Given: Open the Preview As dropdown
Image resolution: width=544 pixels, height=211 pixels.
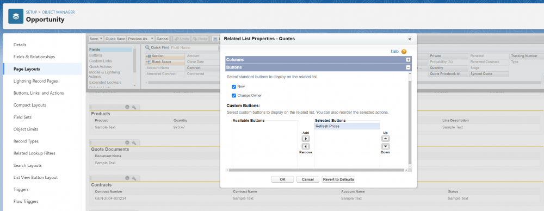Looking at the screenshot, I should (x=141, y=39).
